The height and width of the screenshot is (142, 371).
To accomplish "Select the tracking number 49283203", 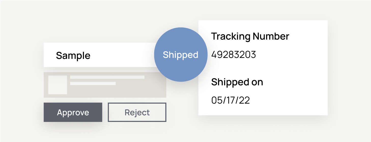I will (x=233, y=55).
